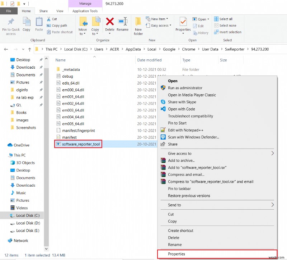Click the back navigation arrow
The height and width of the screenshot is (260, 287).
click(6, 49)
